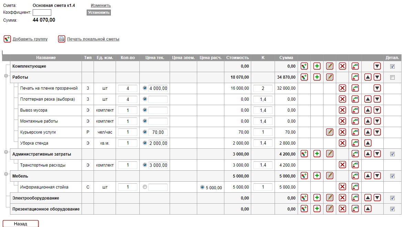Select Цена тек. radio for Информационная стойка
Screen dimensions: 404x227
pos(145,187)
